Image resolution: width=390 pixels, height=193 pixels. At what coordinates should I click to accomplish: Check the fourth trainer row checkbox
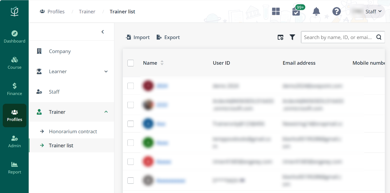click(131, 143)
